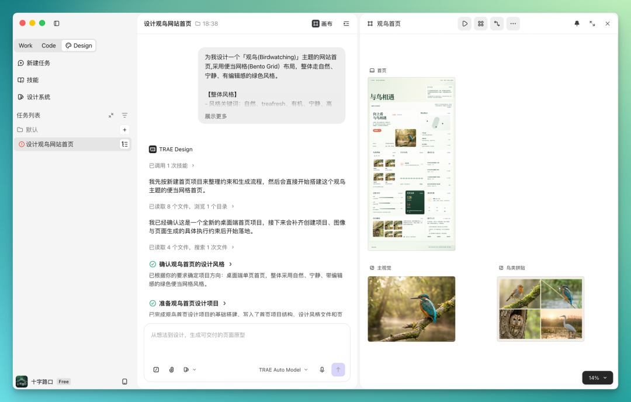Expand the 确认观鸟首页的设计风格 step
This screenshot has width=631, height=402.
[190, 264]
